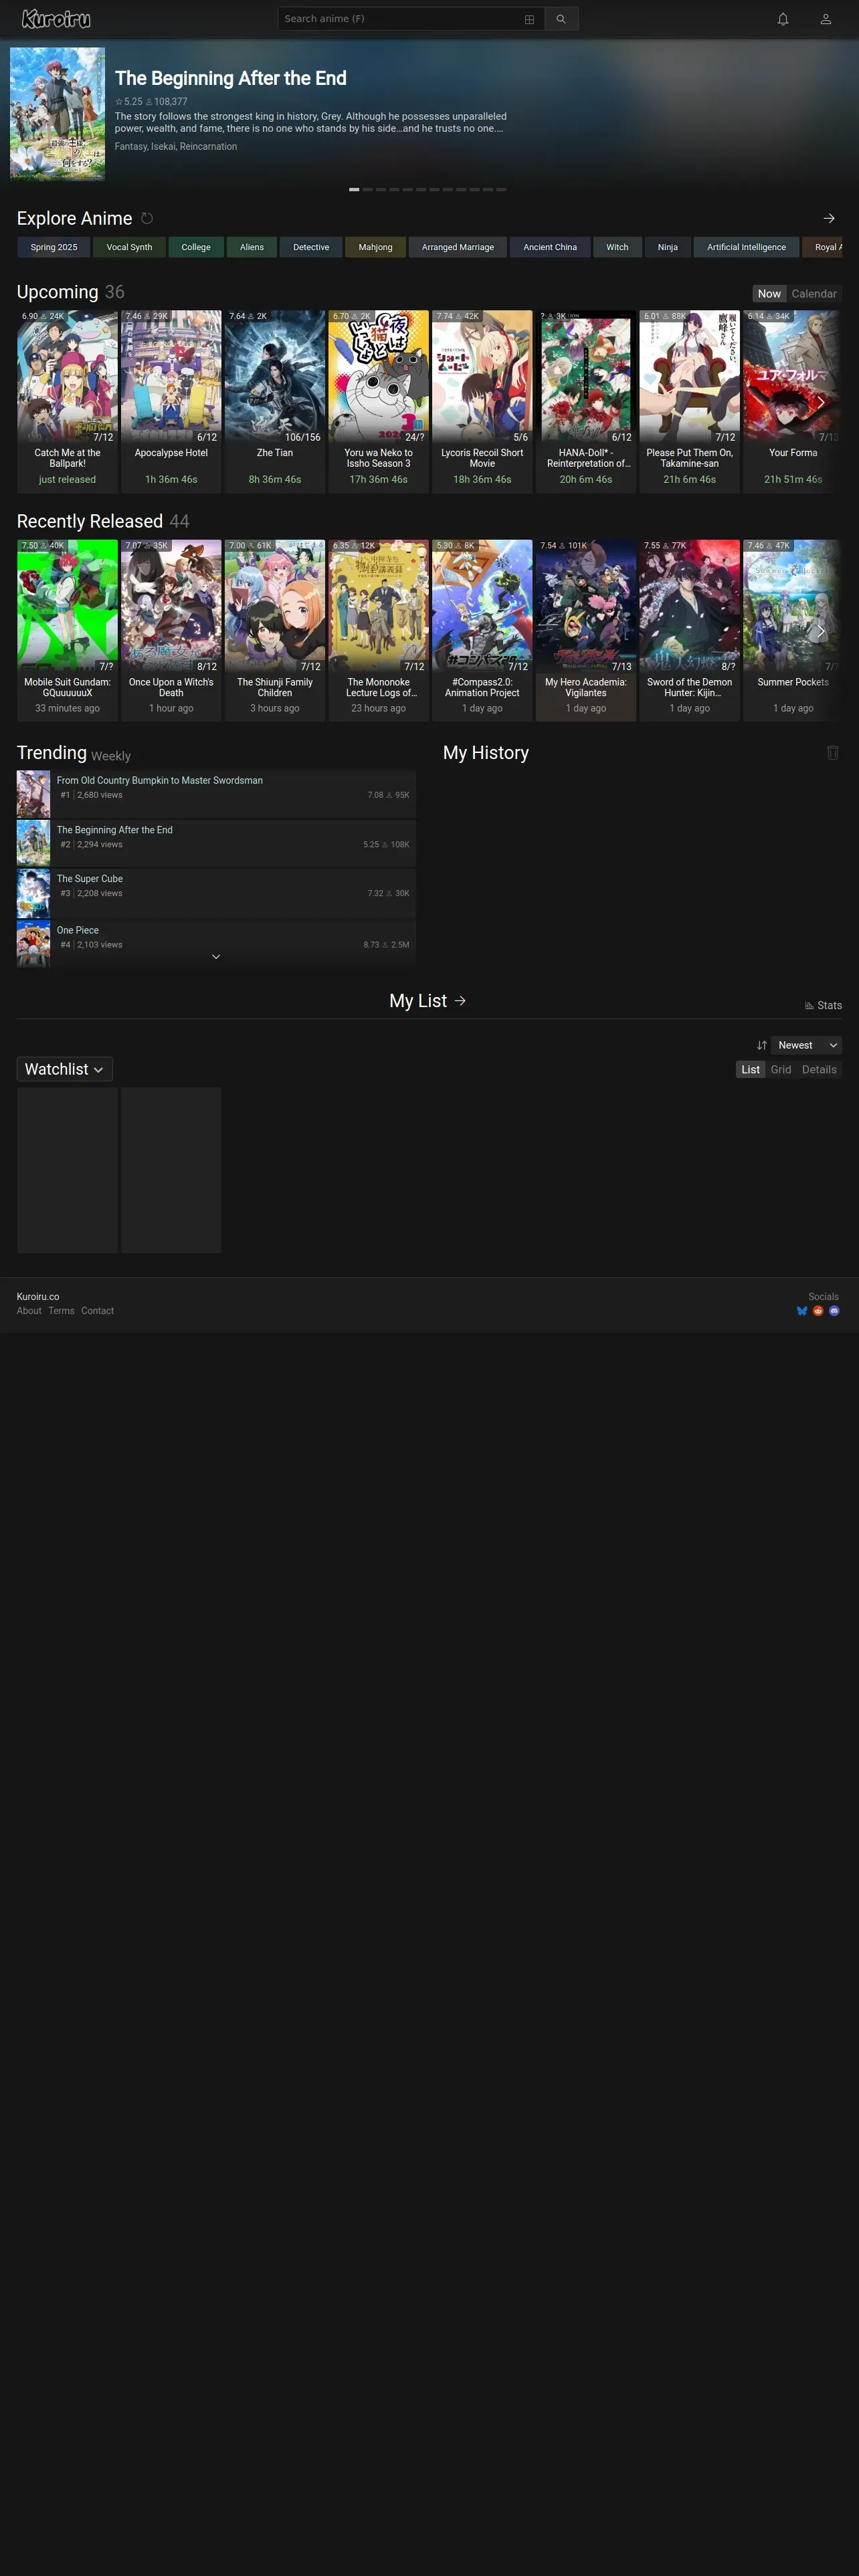Open the About footer link
The width and height of the screenshot is (859, 2576).
29,1311
